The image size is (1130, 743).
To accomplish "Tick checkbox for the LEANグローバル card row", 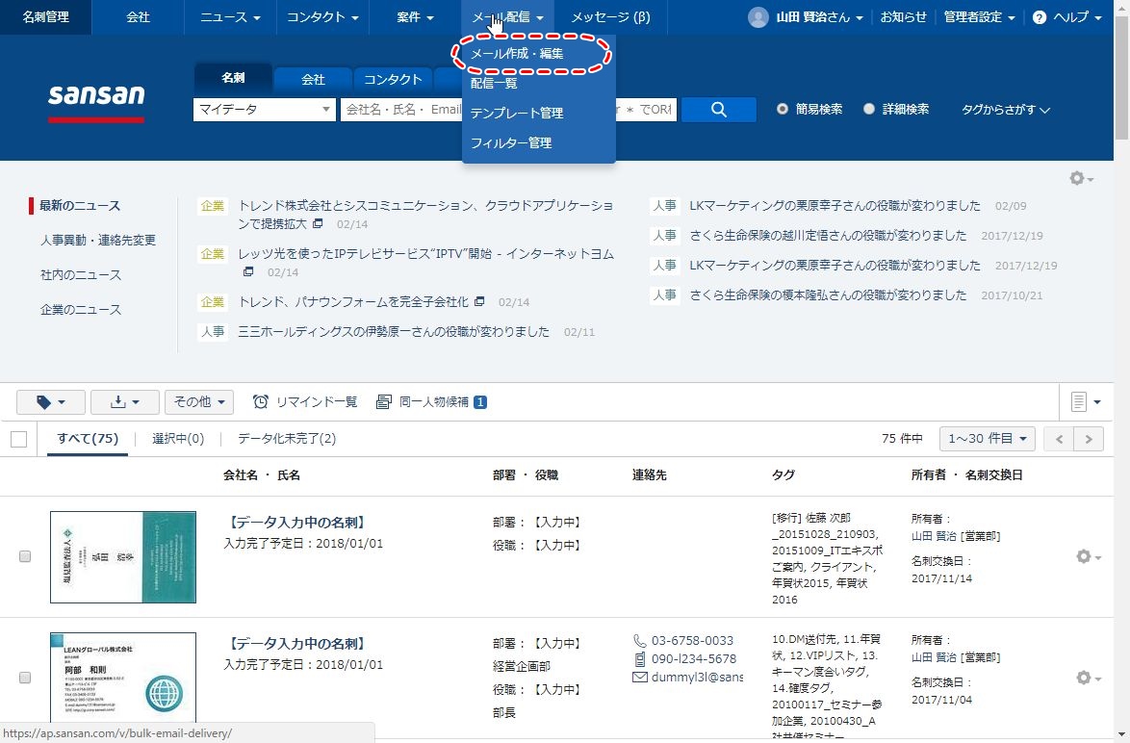I will pos(25,678).
